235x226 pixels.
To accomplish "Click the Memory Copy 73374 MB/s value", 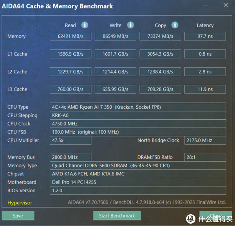I will coord(160,36).
